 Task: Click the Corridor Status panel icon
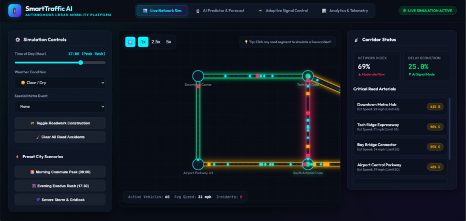tap(356, 40)
